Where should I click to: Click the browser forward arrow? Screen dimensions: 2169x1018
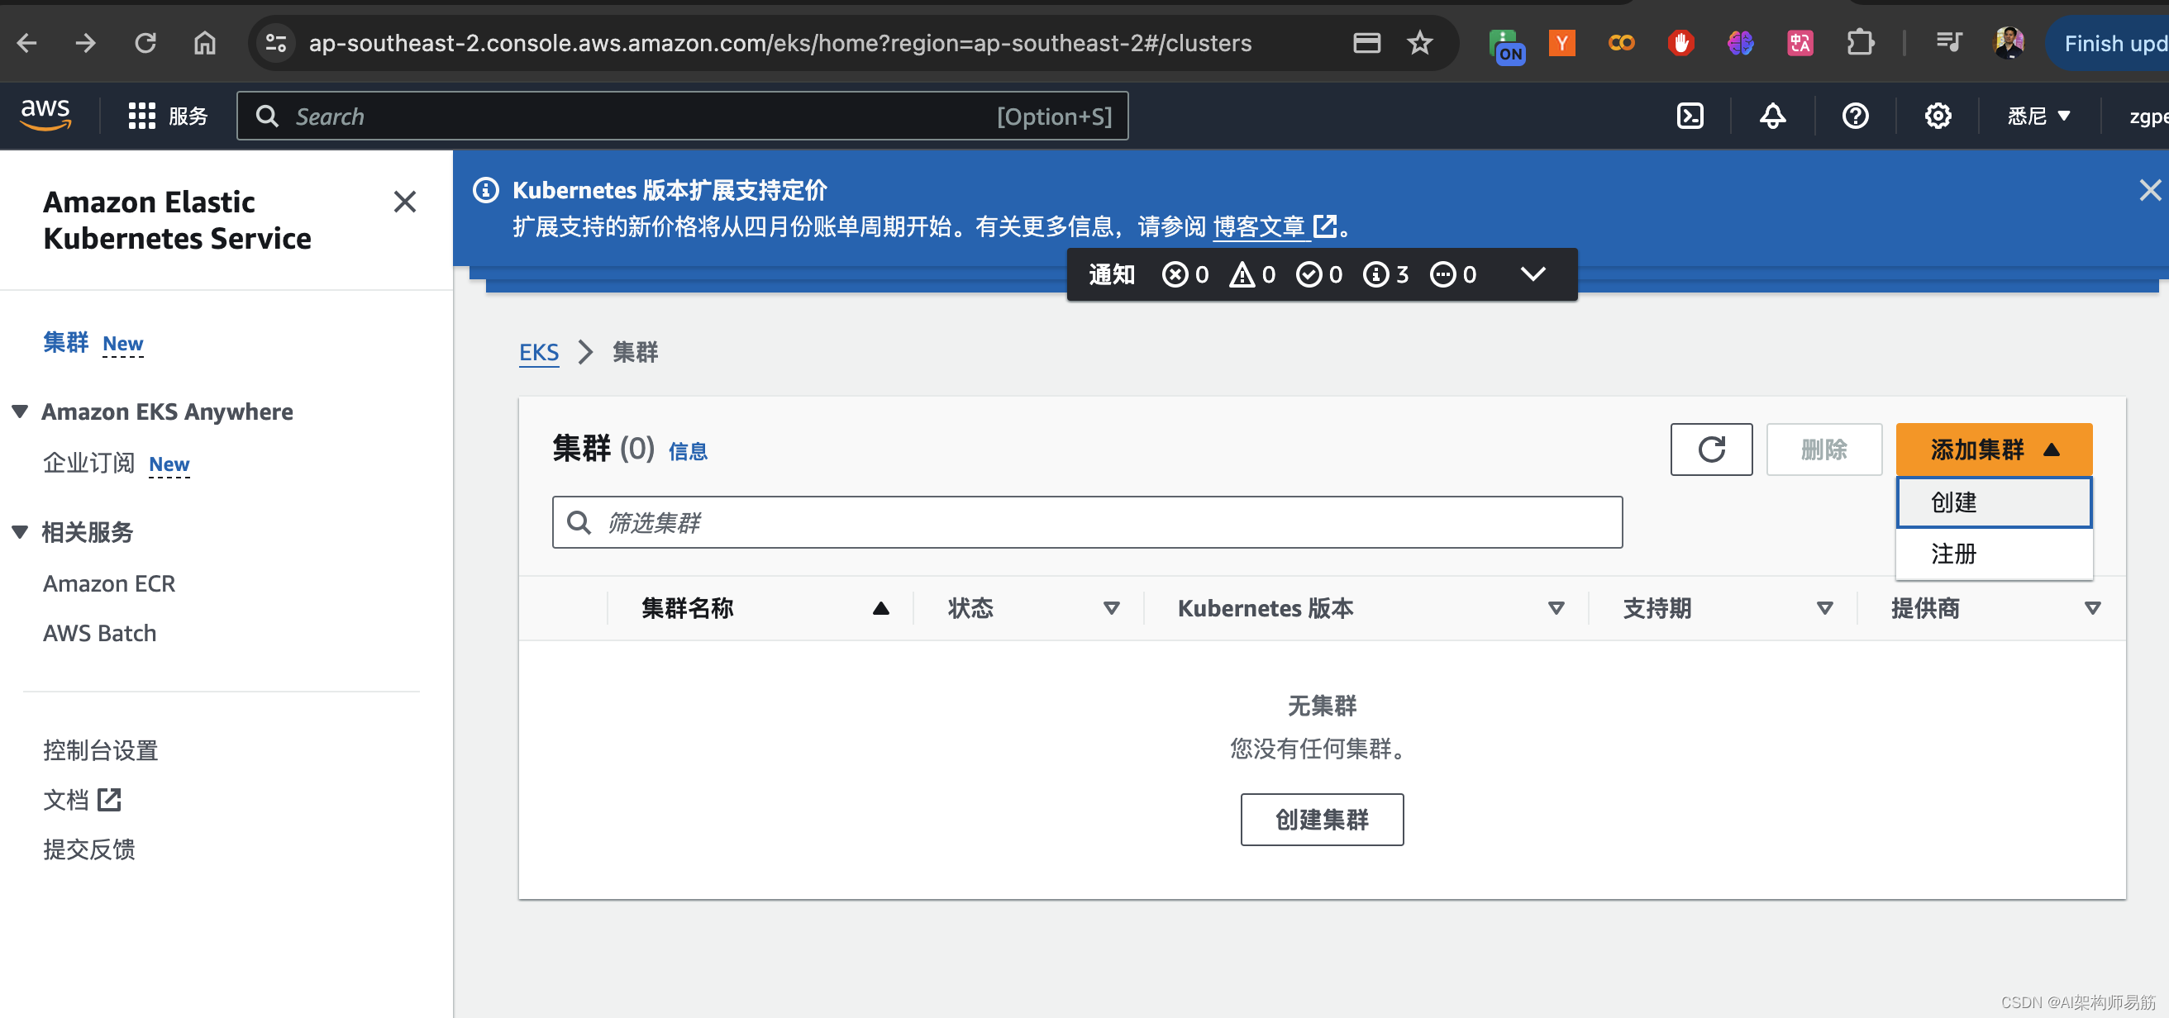coord(85,43)
